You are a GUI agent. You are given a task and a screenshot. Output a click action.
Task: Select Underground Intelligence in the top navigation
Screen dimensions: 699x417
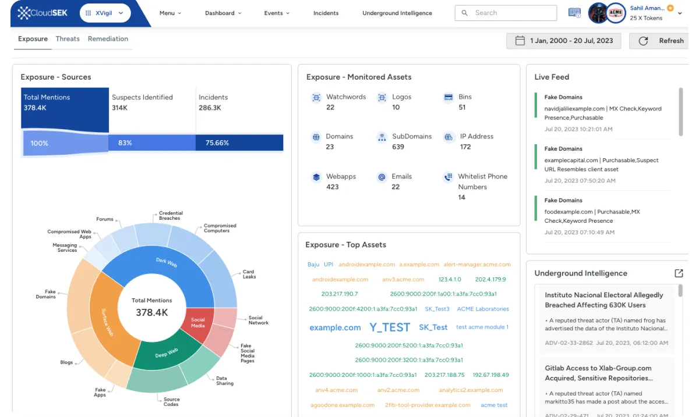pos(397,12)
